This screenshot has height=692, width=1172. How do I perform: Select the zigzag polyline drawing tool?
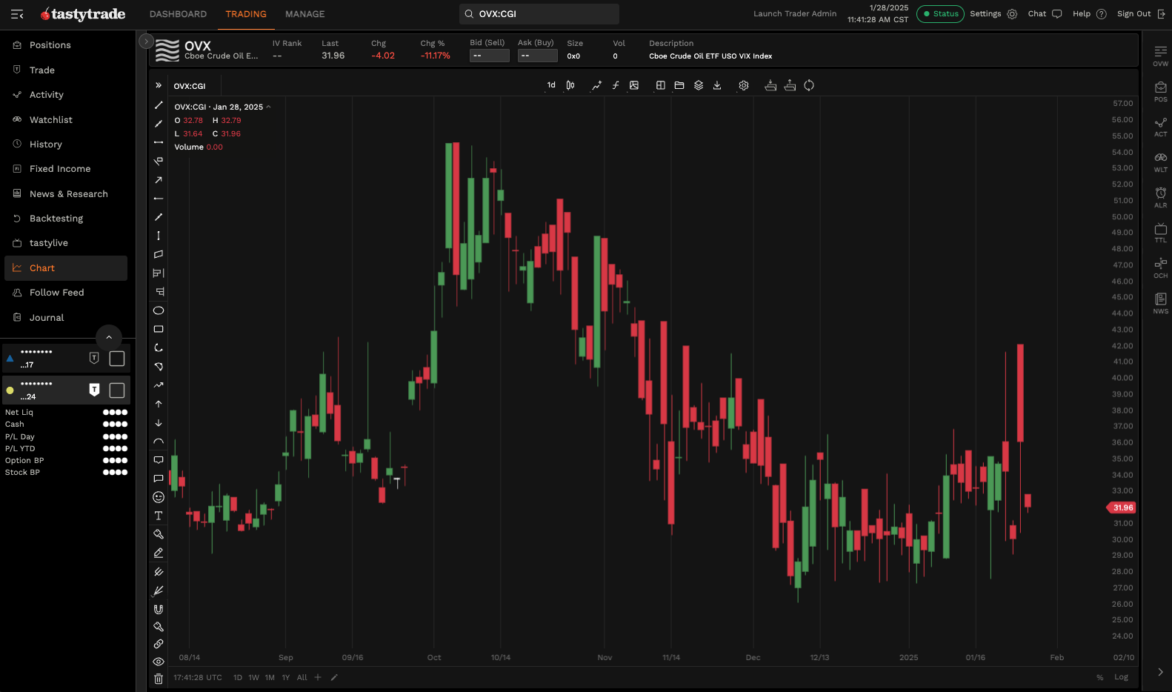(159, 385)
